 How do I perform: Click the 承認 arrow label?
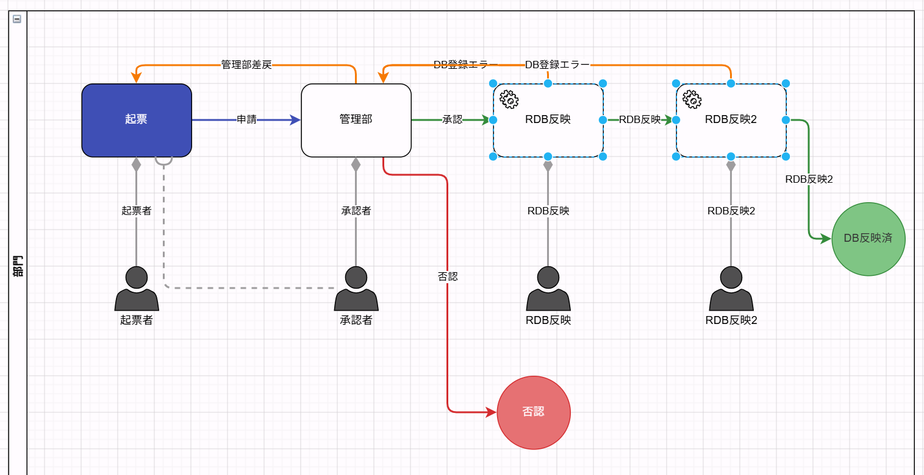[x=453, y=120]
